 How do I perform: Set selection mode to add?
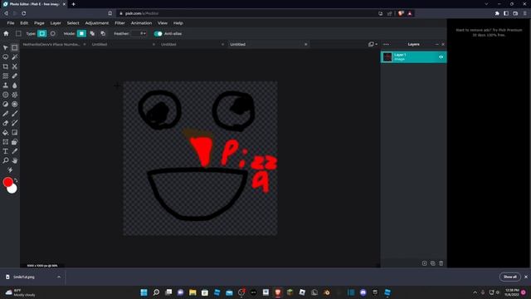click(92, 33)
